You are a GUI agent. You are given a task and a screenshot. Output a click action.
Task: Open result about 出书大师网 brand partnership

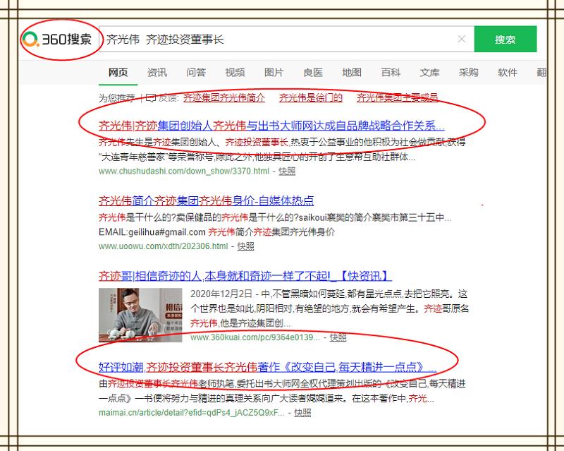tap(271, 126)
